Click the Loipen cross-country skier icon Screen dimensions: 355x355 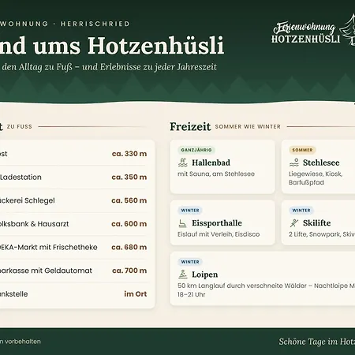pyautogui.click(x=183, y=275)
